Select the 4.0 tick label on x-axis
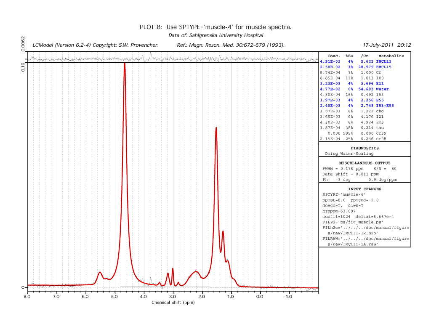 tap(144, 297)
